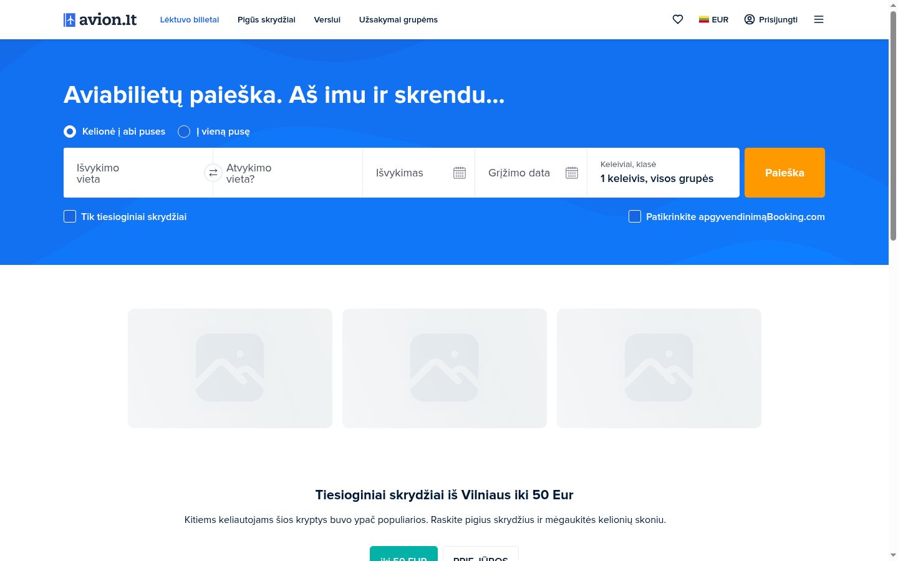Click the orange Paieška button

point(785,173)
